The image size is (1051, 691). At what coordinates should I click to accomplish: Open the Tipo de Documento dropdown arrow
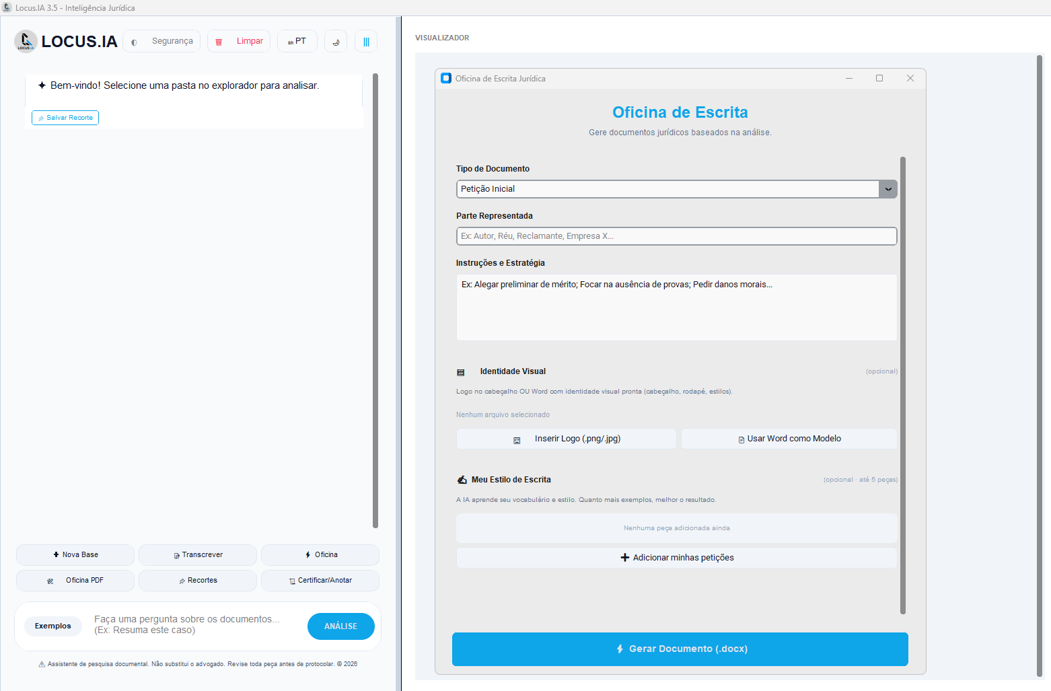888,189
